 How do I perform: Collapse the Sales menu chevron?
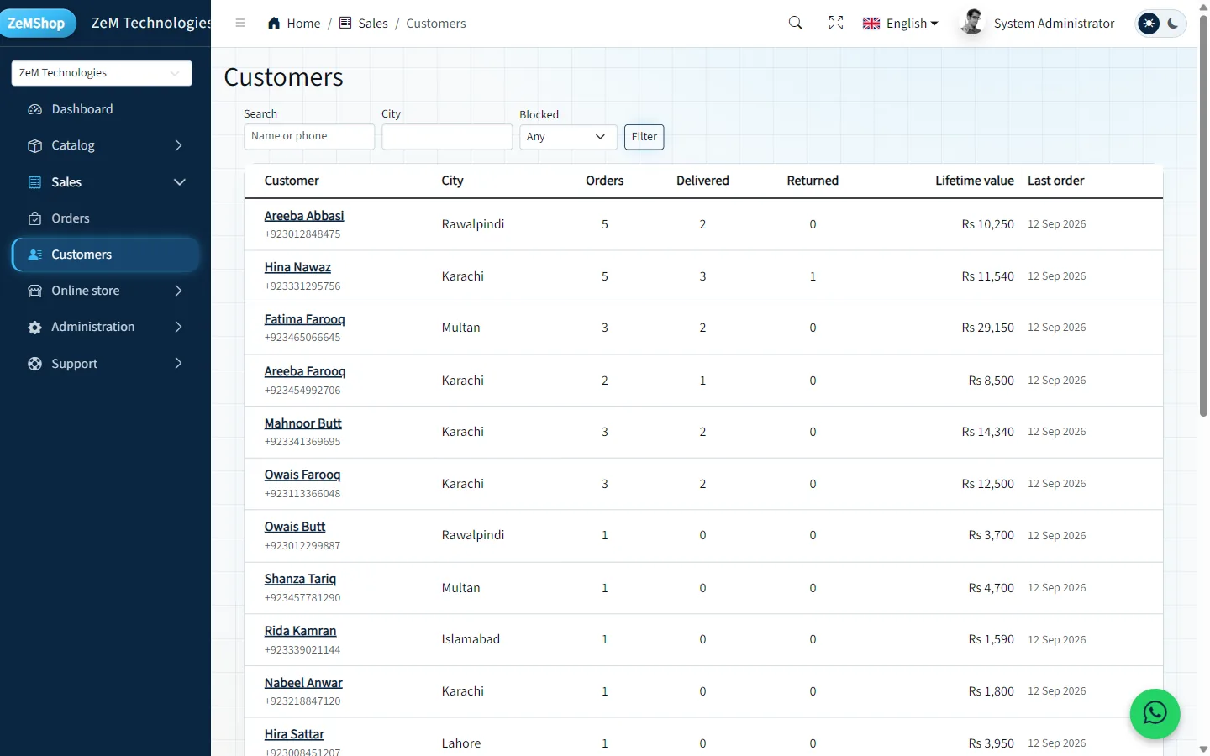click(179, 182)
